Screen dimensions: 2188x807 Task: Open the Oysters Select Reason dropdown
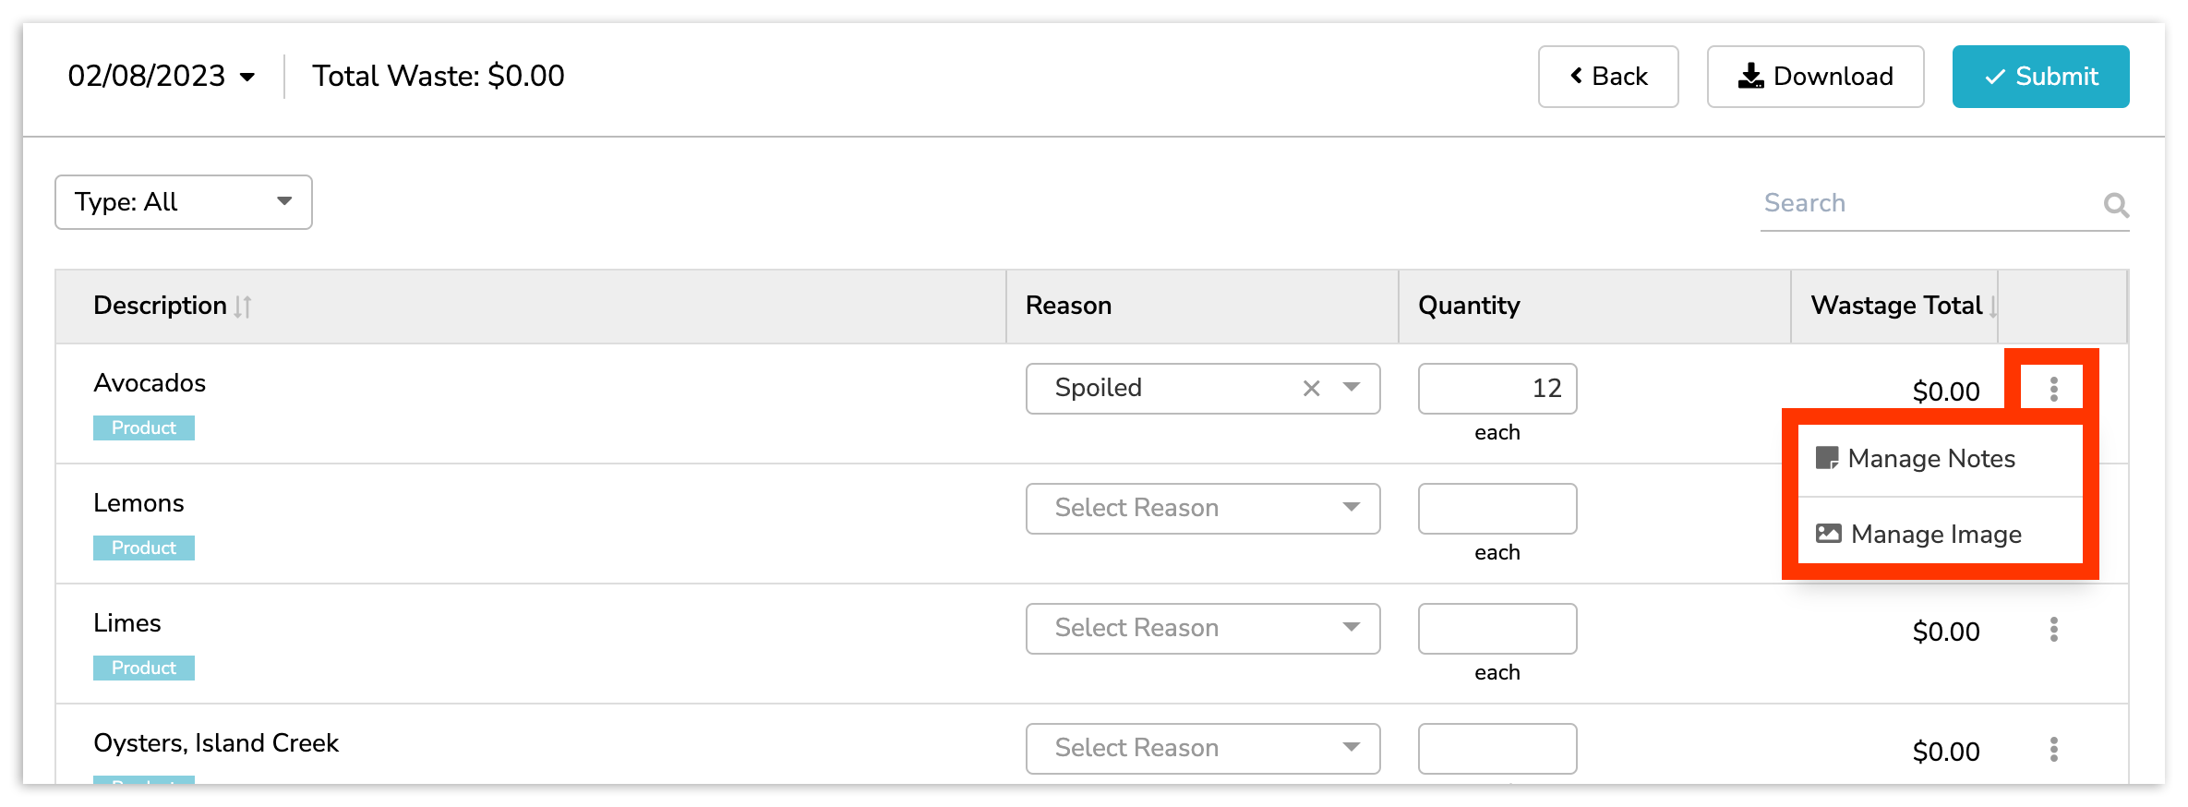(x=1202, y=749)
